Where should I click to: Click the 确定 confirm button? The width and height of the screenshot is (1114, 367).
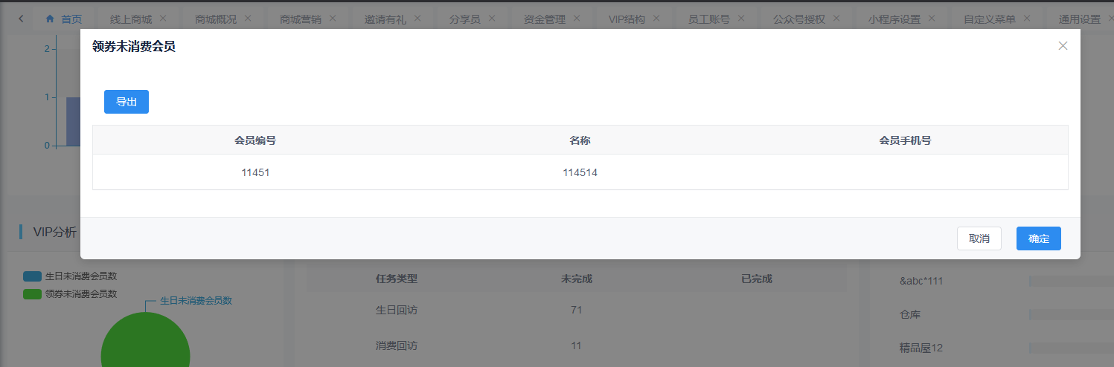pyautogui.click(x=1039, y=238)
